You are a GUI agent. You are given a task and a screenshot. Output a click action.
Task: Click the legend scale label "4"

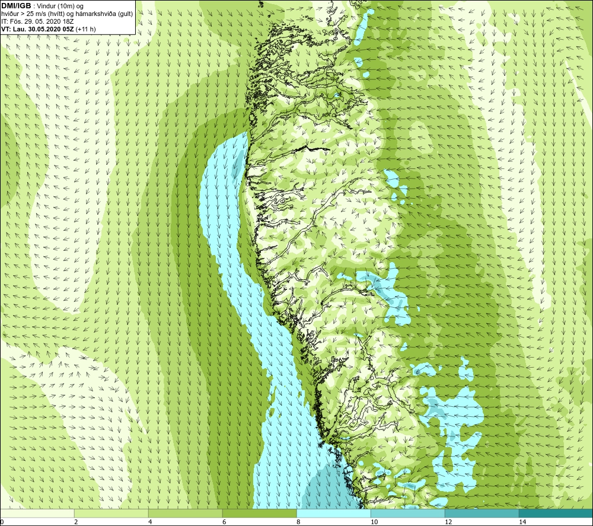pos(150,522)
